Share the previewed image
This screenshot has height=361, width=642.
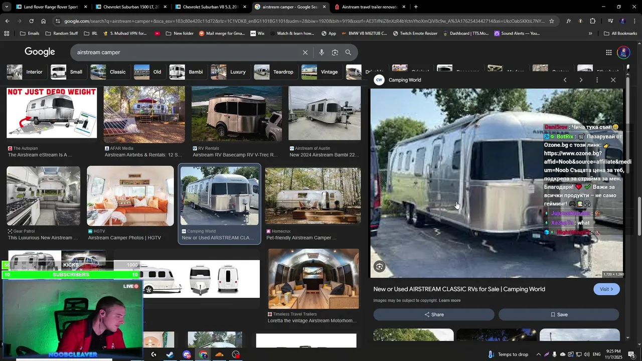434,314
